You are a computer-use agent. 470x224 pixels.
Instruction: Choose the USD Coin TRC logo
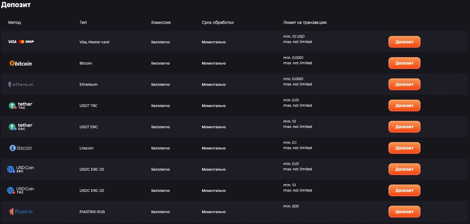pyautogui.click(x=21, y=190)
